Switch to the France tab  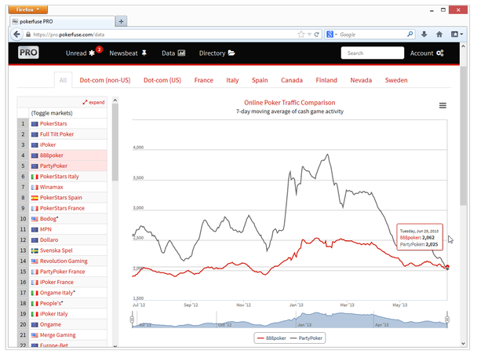pyautogui.click(x=203, y=80)
